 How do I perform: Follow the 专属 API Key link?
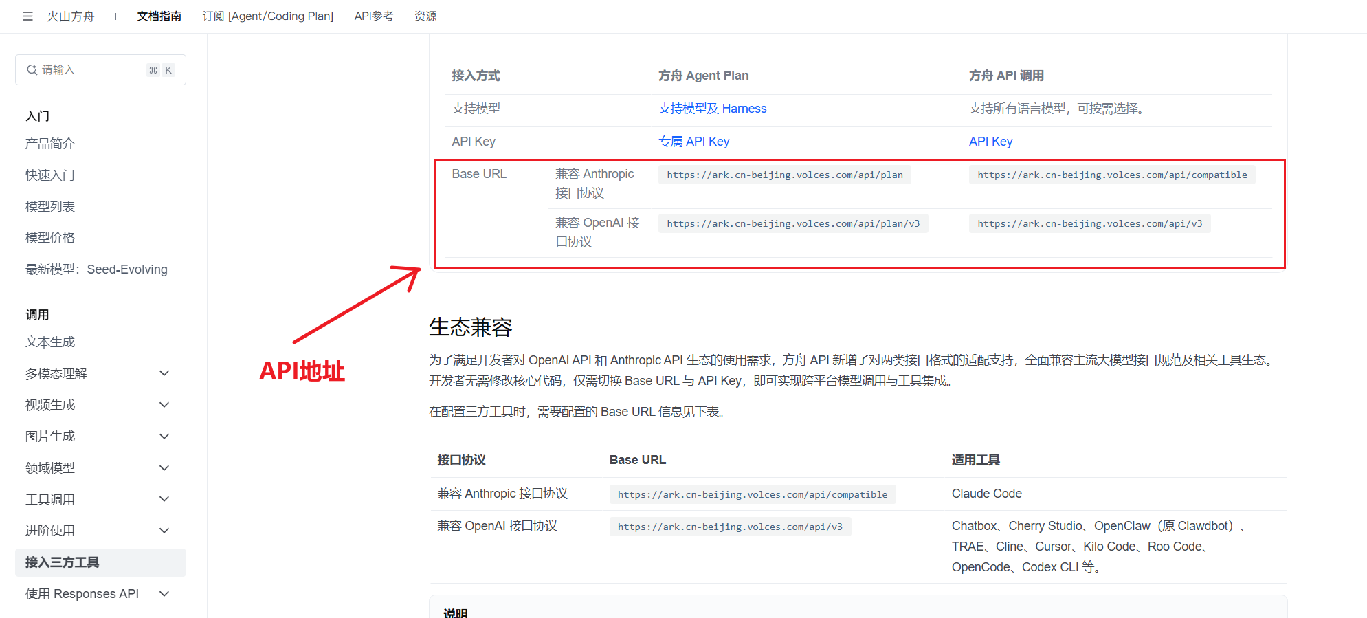point(693,142)
